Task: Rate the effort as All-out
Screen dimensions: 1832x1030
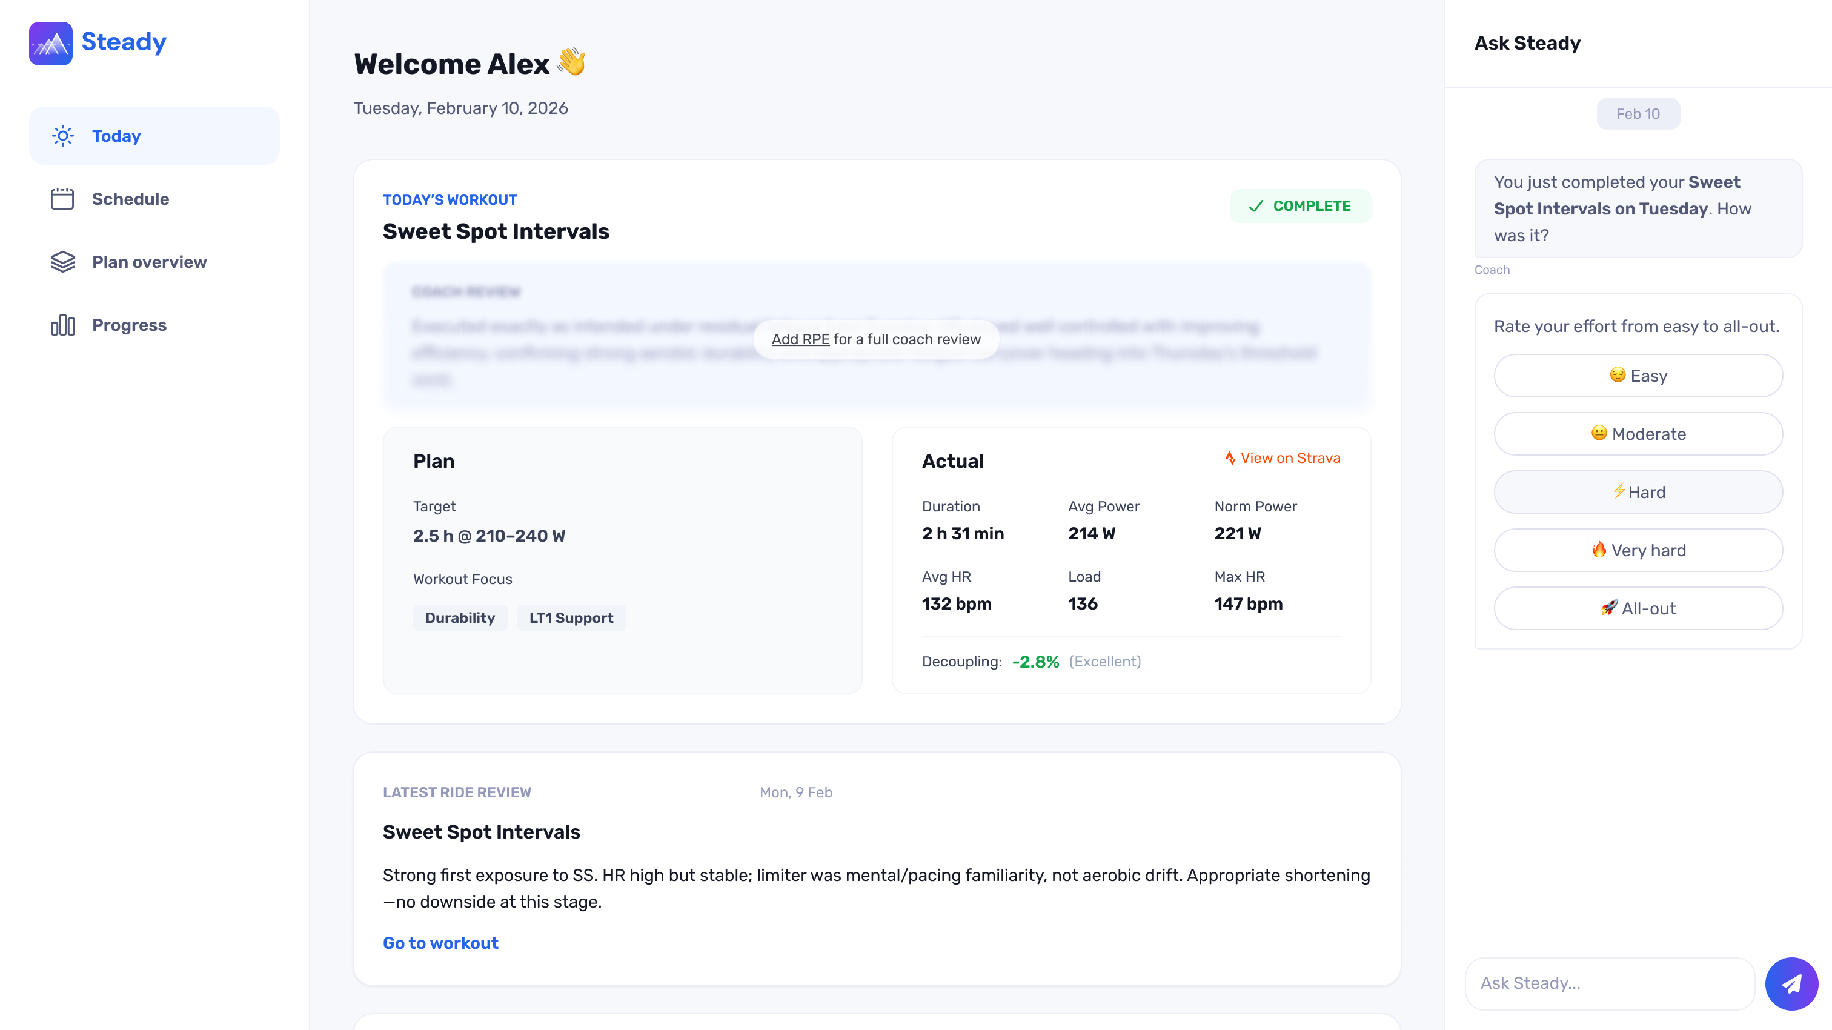Action: 1638,609
